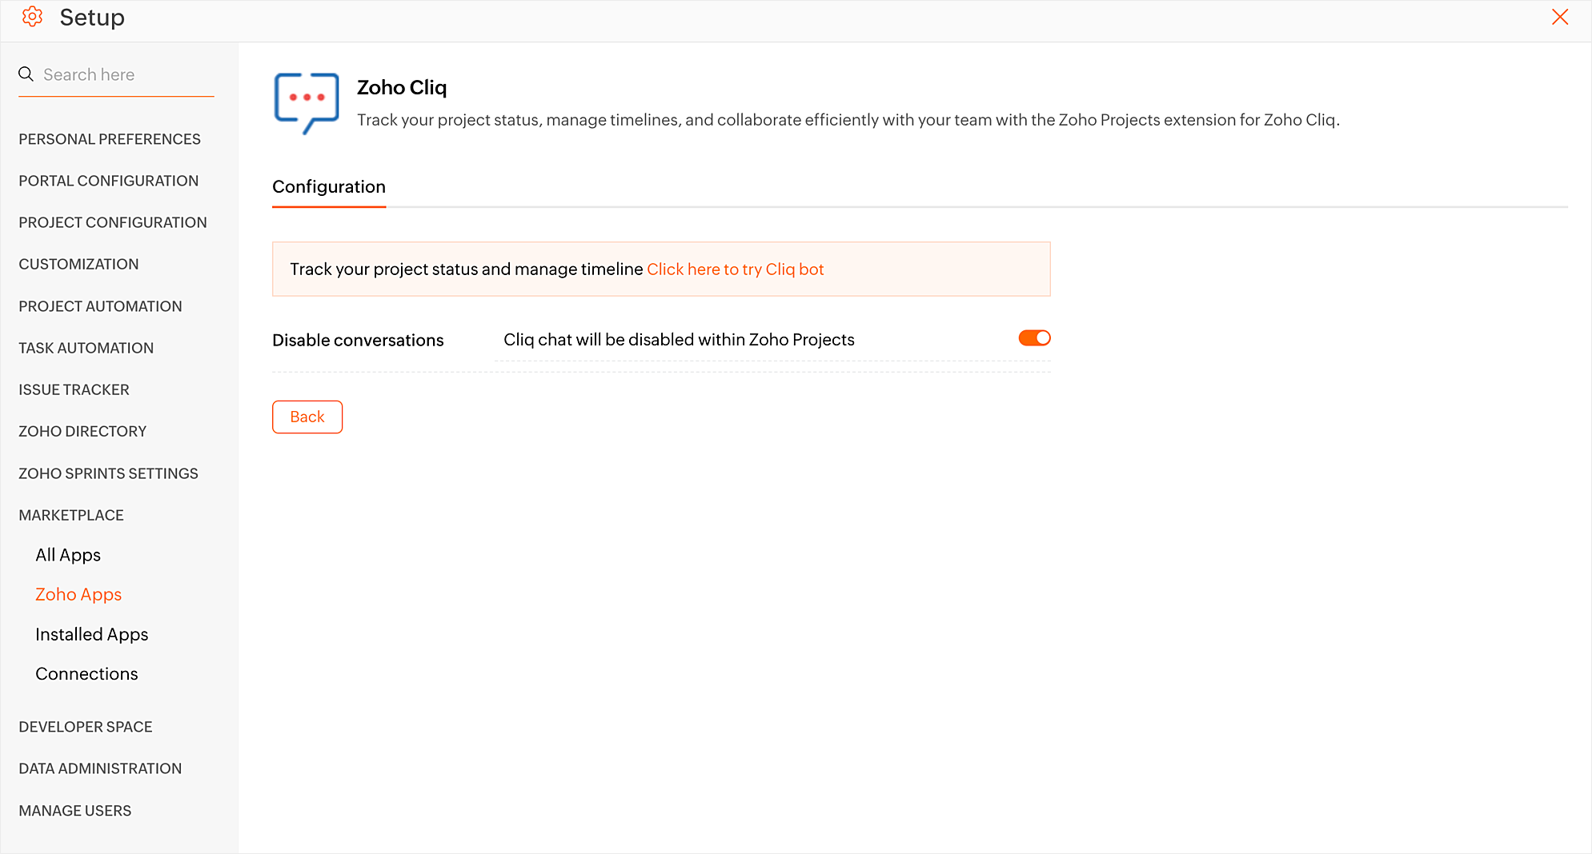Collapse the Marketplace section
The height and width of the screenshot is (854, 1592).
(x=71, y=515)
